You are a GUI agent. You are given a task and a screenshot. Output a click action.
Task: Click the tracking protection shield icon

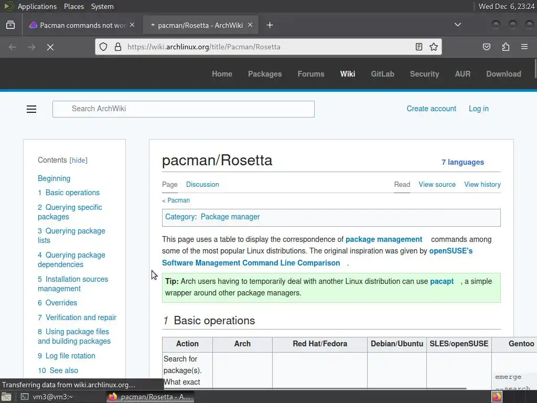coord(103,47)
